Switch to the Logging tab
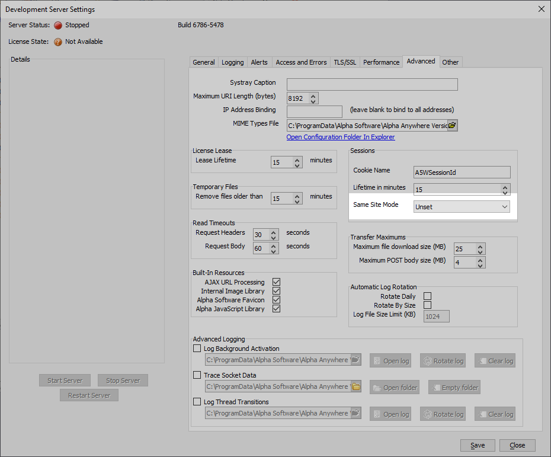Screen dimensions: 551x457 tap(233, 62)
